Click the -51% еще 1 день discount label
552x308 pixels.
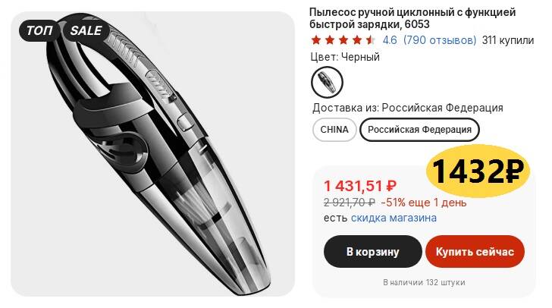point(424,203)
